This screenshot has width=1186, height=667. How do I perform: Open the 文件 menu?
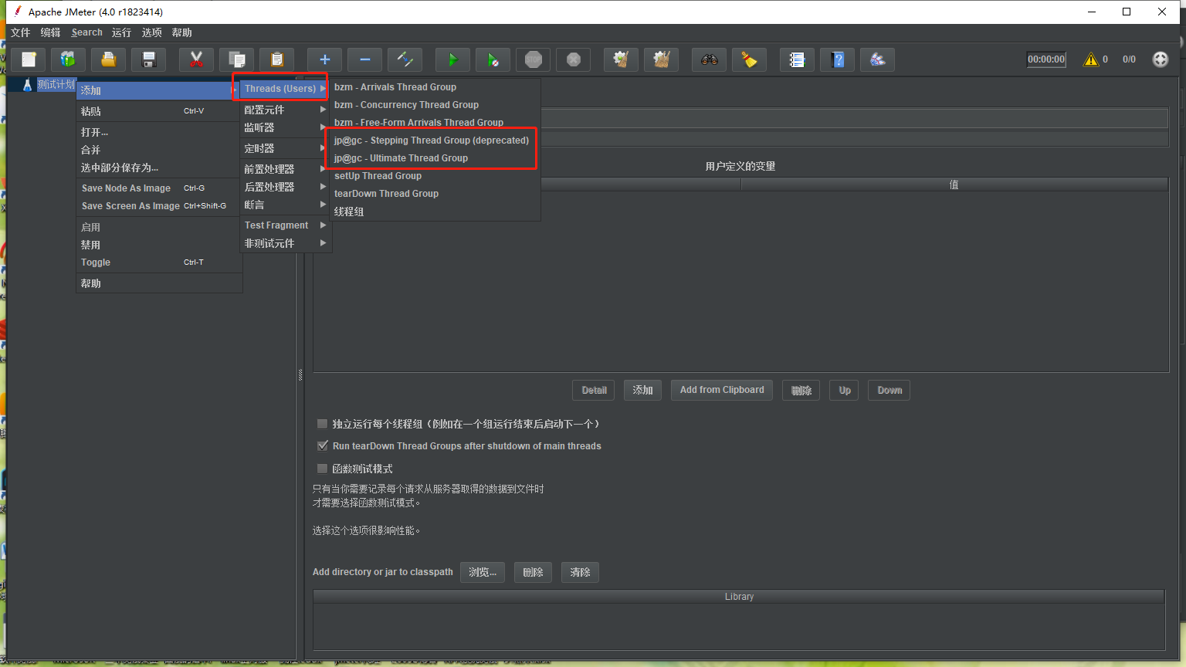pyautogui.click(x=20, y=32)
